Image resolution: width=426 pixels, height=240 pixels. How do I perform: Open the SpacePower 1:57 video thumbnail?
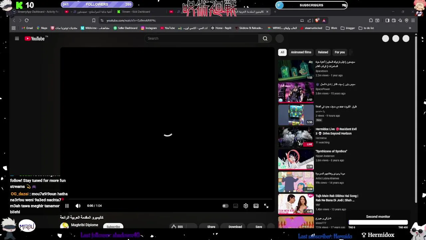click(296, 92)
